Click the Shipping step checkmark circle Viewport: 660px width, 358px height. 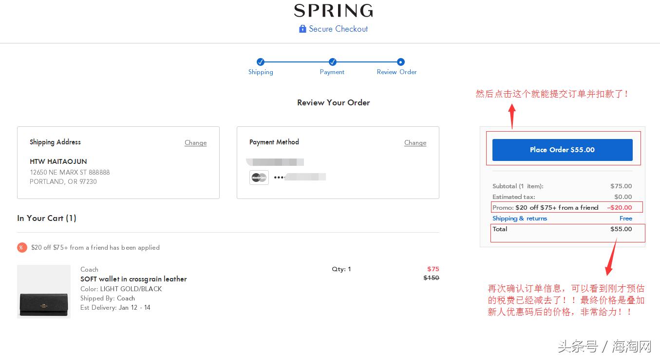coord(261,62)
